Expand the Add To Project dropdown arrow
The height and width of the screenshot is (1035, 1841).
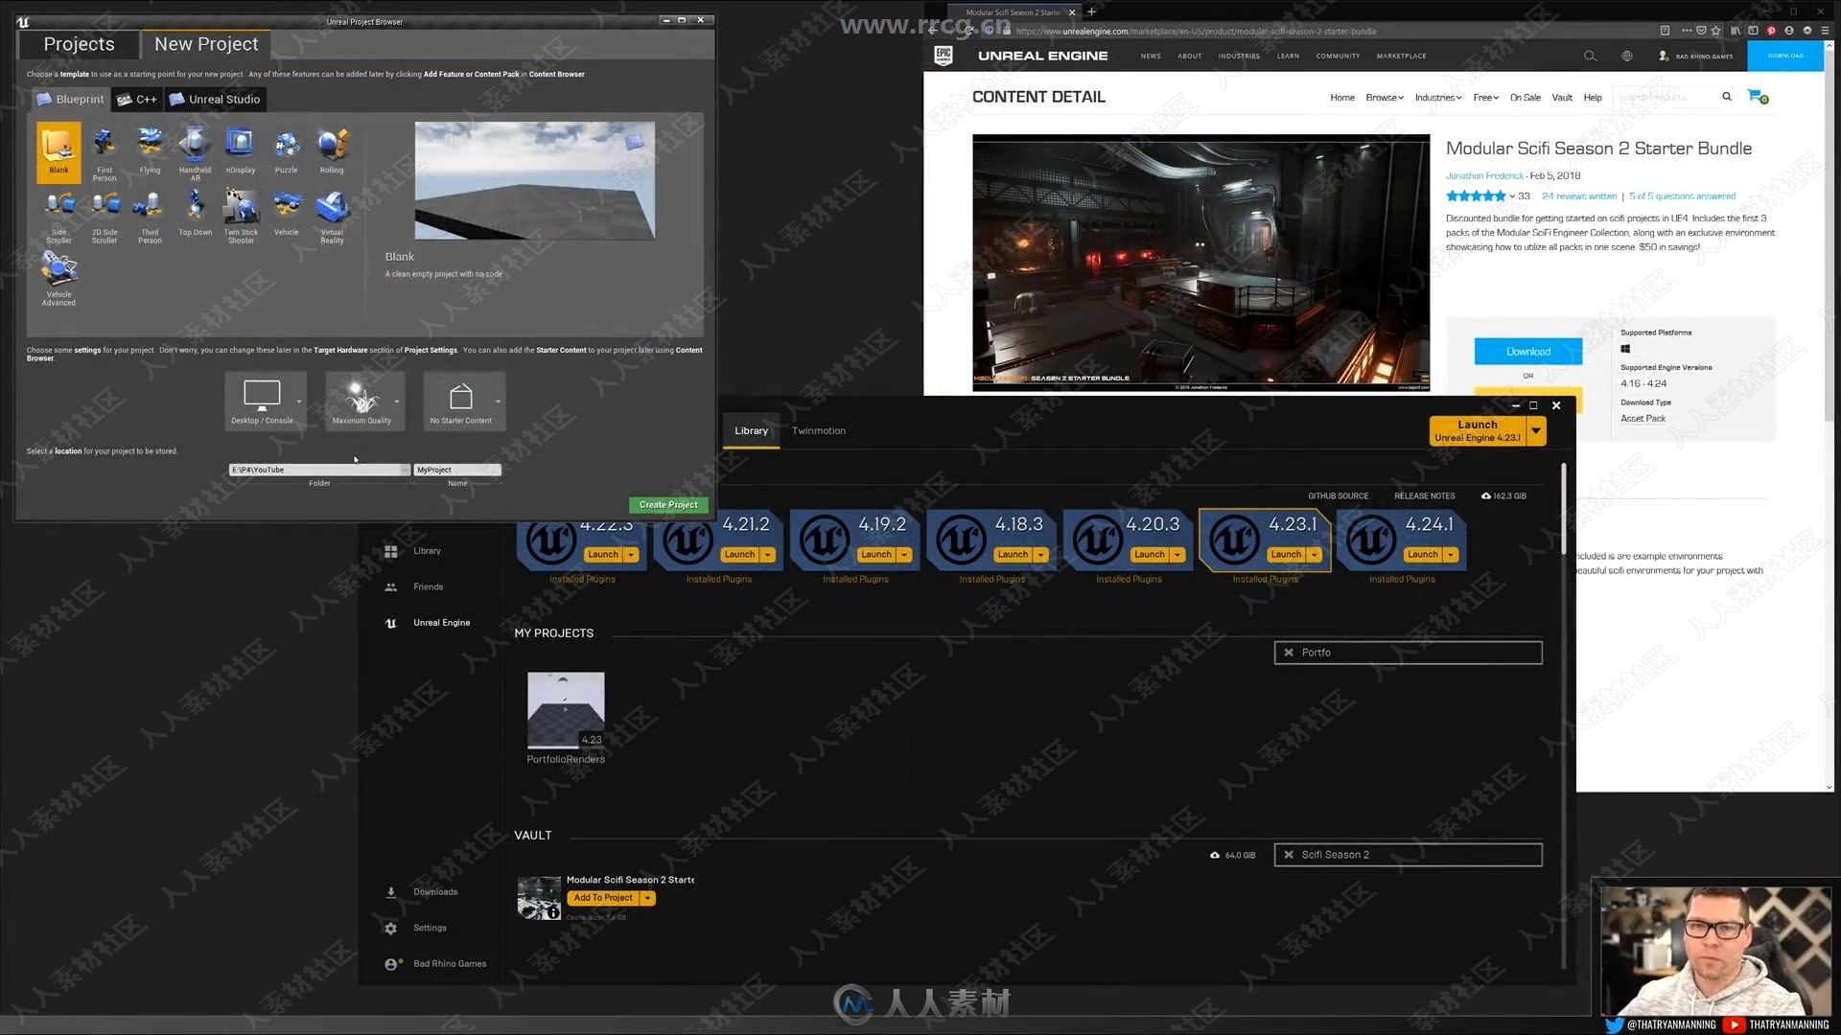coord(646,897)
